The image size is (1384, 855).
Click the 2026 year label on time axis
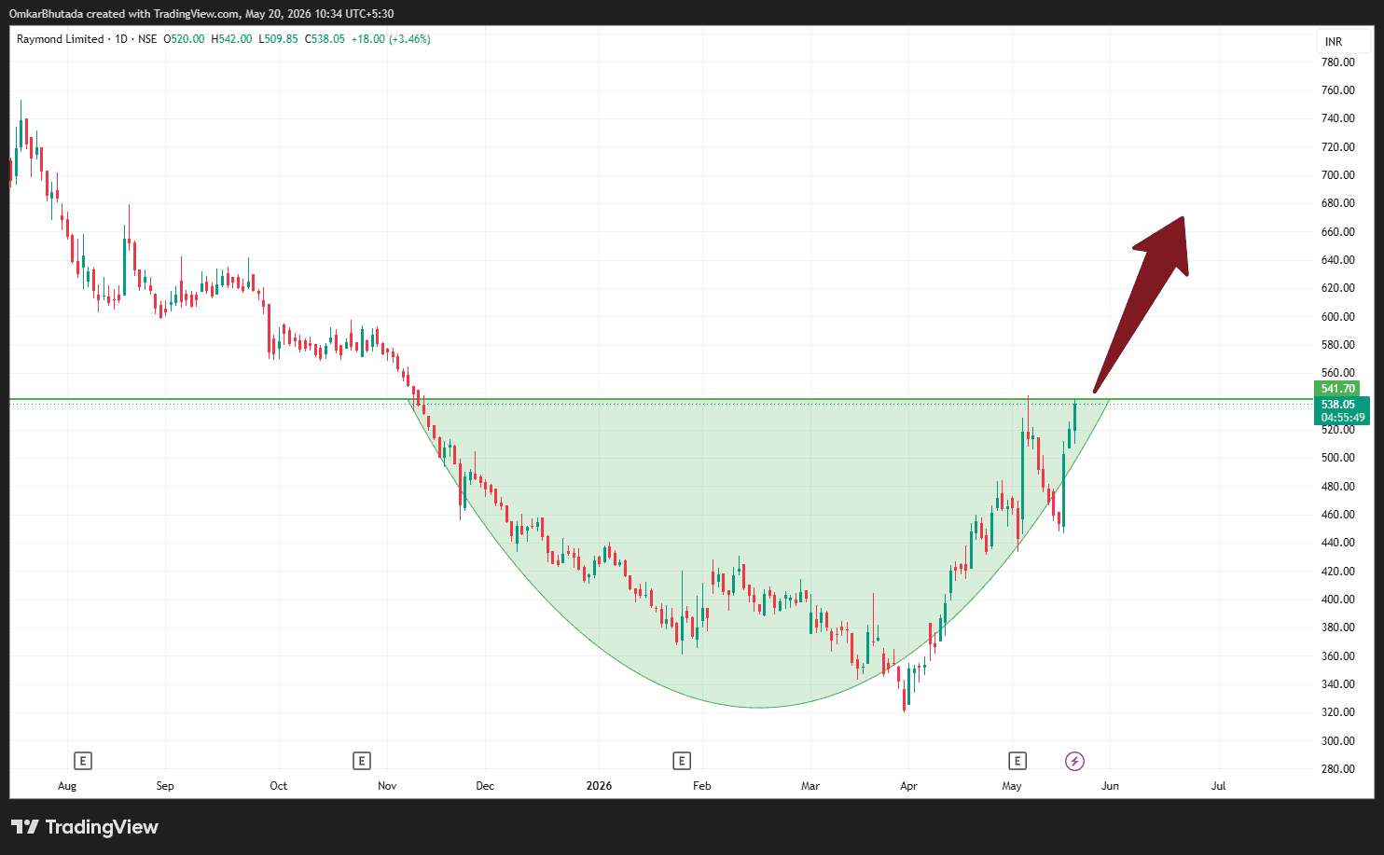tap(599, 786)
